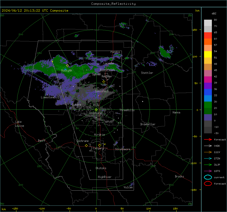Click the Vulcan label
The height and width of the screenshot is (212, 227).
coord(128,187)
